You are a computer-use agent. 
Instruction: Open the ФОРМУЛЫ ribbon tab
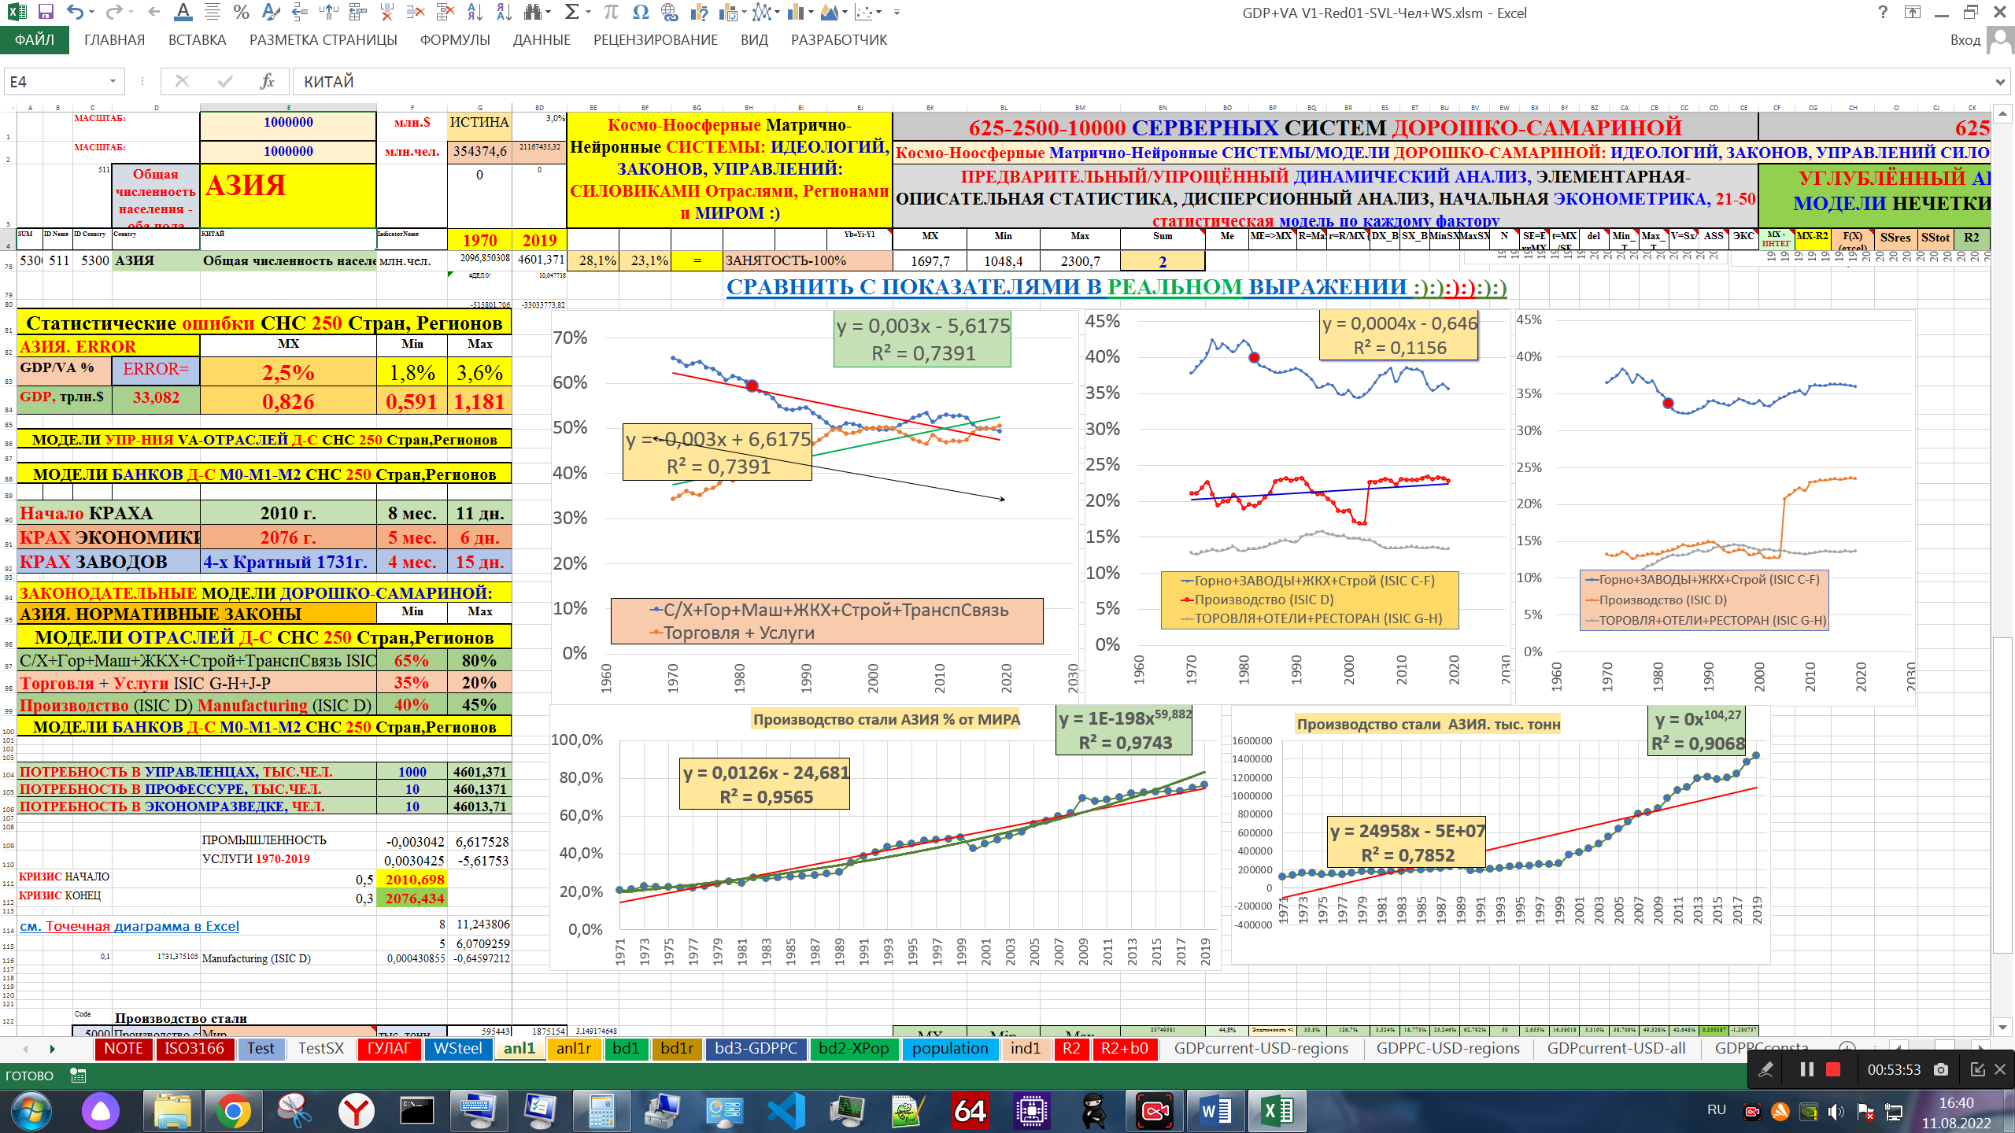pos(454,40)
